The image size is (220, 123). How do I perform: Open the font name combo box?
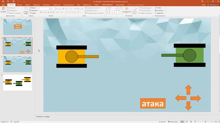(45, 9)
